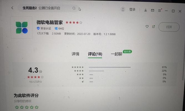185x111 pixels.
Task: Switch to the 详情 tab
Action: click(75, 54)
